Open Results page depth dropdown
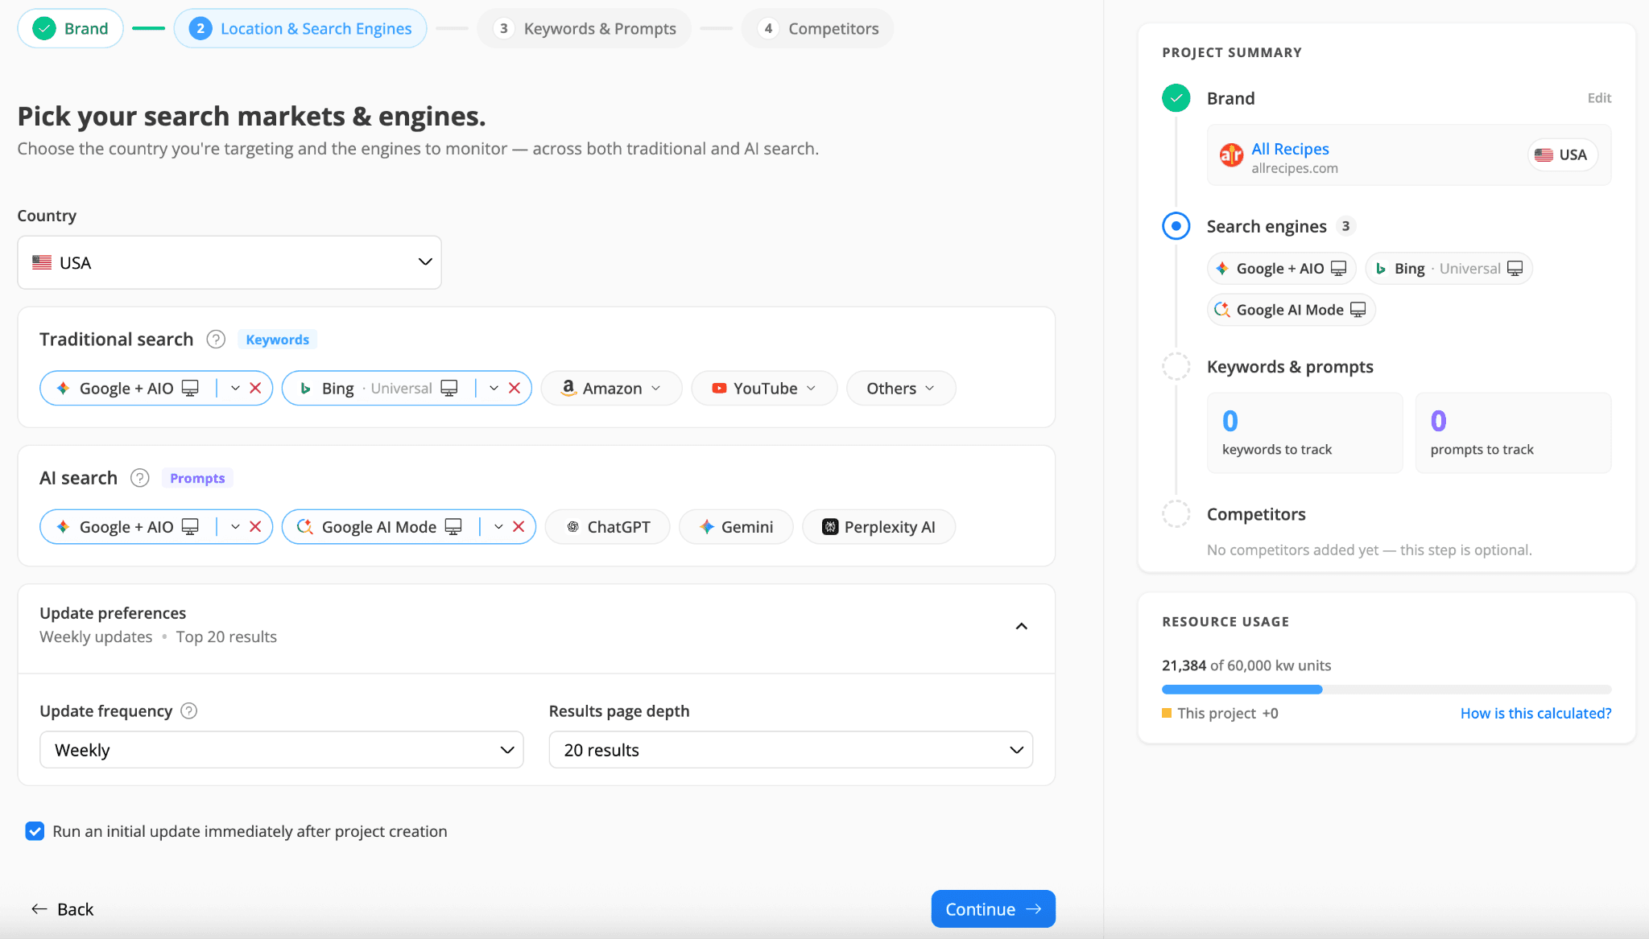The height and width of the screenshot is (939, 1649). pos(791,750)
